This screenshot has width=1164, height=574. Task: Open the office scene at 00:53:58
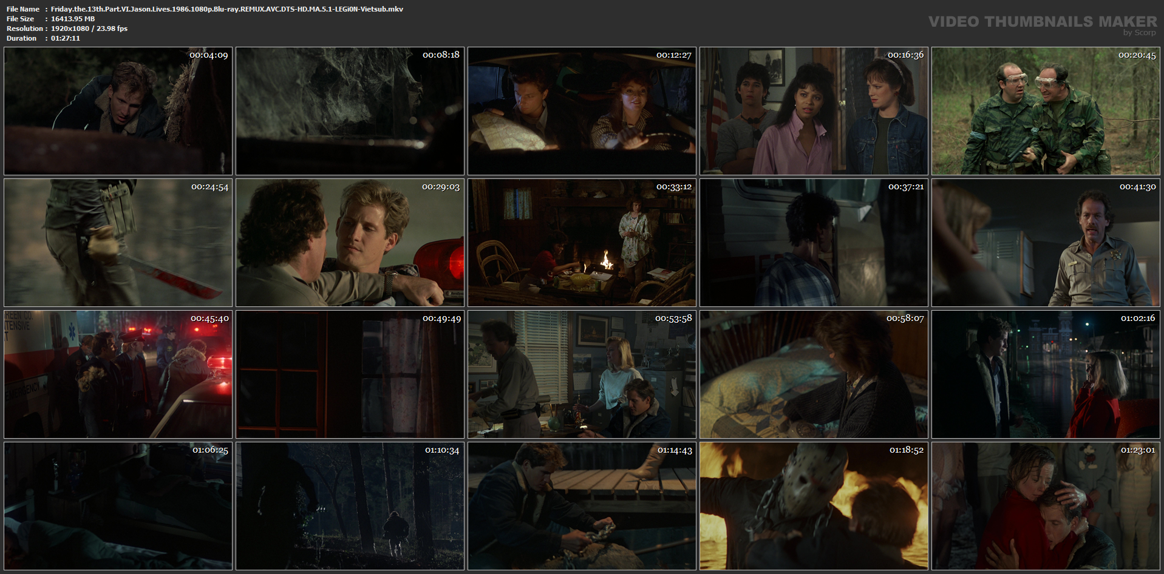tap(582, 374)
